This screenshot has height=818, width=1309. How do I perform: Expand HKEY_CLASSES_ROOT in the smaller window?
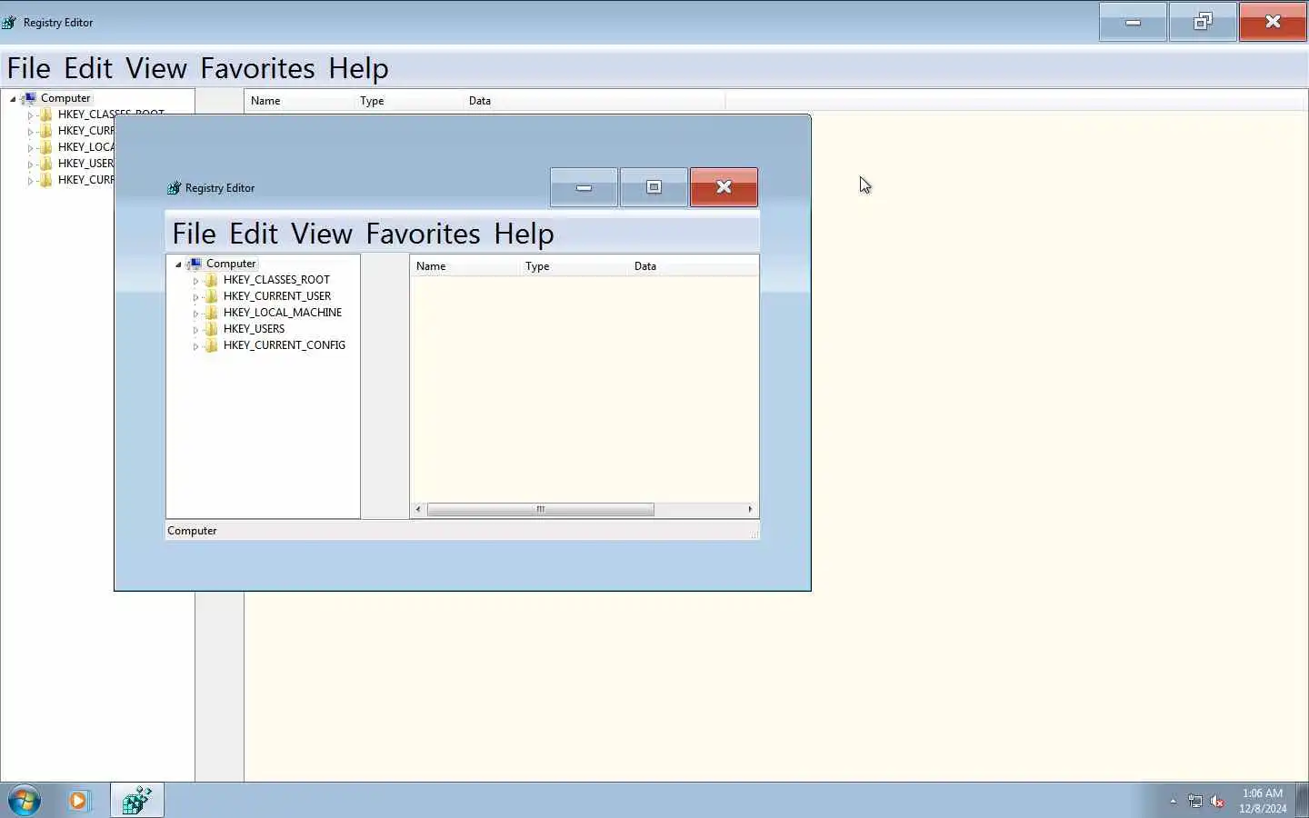click(x=195, y=281)
